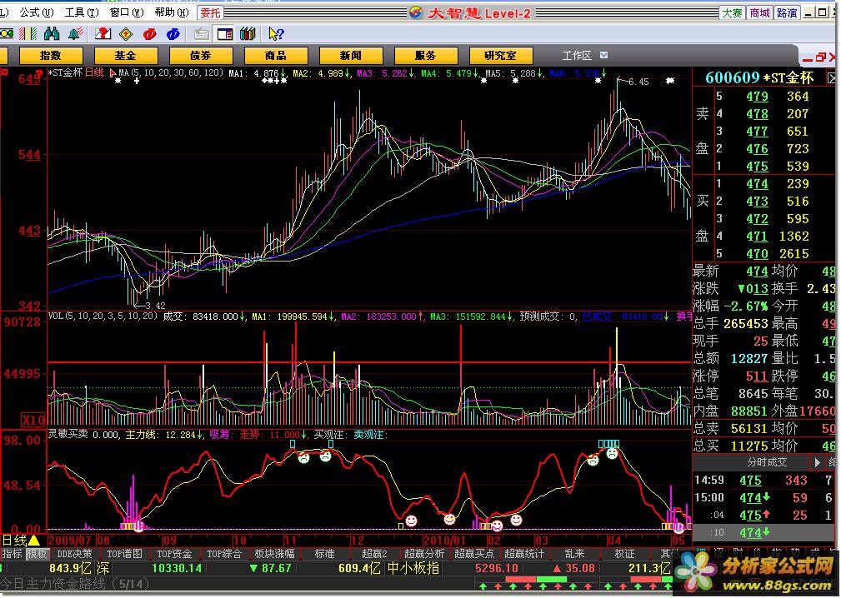This screenshot has width=841, height=598.
Task: Click the small red flag icon before MA label
Action: 113,72
